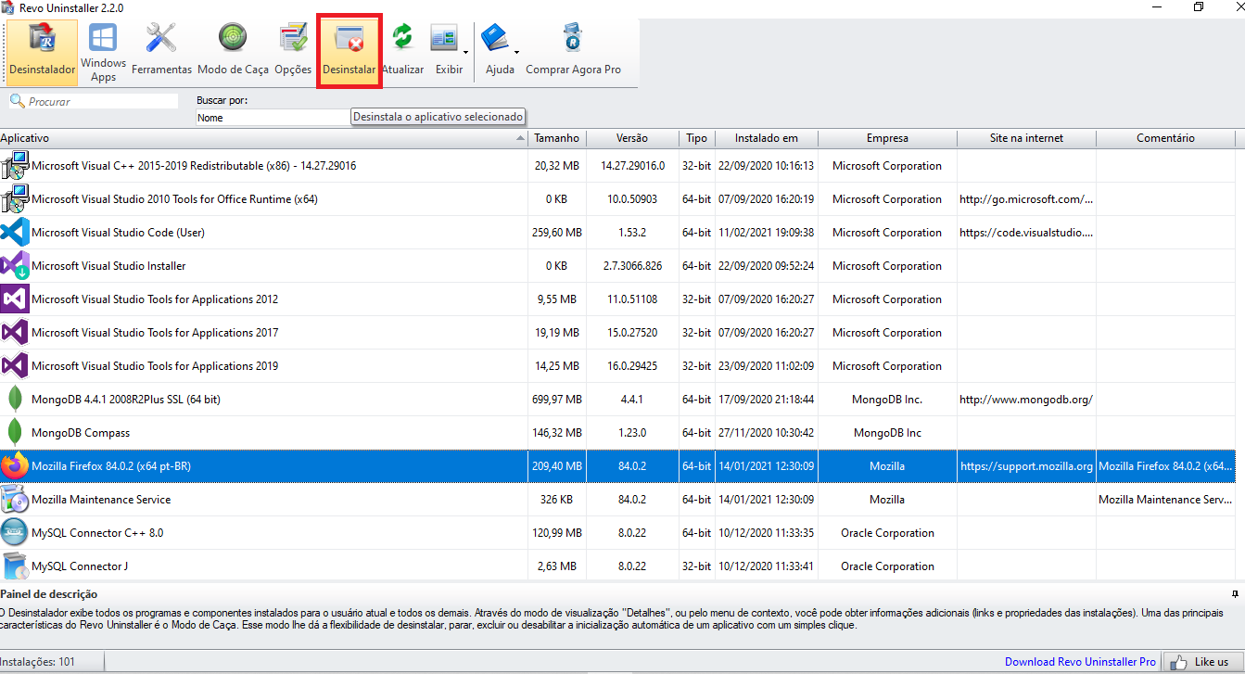
Task: Open the Desinstalador toolbar section
Action: 43,52
